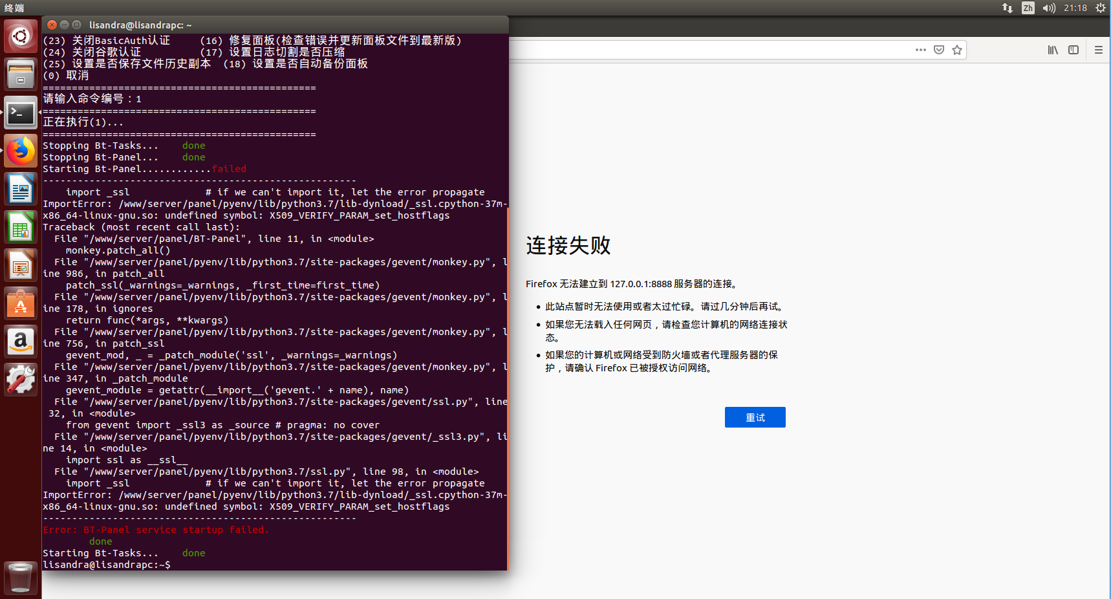
Task: Click 'return func(*args, **kwargs)' line
Action: [x=147, y=320]
